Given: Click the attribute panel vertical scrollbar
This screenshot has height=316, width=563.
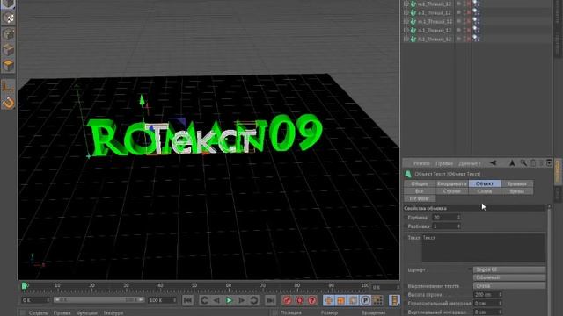Looking at the screenshot, I should pos(549,260).
